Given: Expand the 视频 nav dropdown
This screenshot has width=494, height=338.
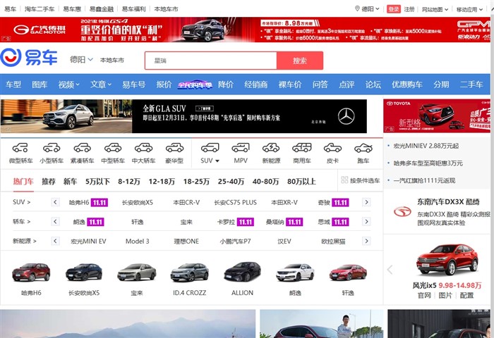Looking at the screenshot, I should (68, 84).
